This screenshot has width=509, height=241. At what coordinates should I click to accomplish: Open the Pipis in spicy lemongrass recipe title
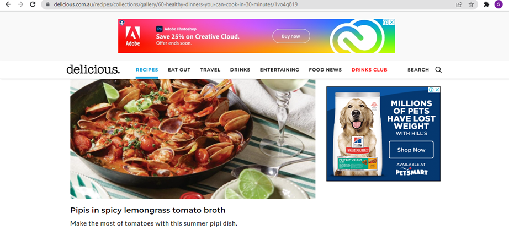[148, 210]
